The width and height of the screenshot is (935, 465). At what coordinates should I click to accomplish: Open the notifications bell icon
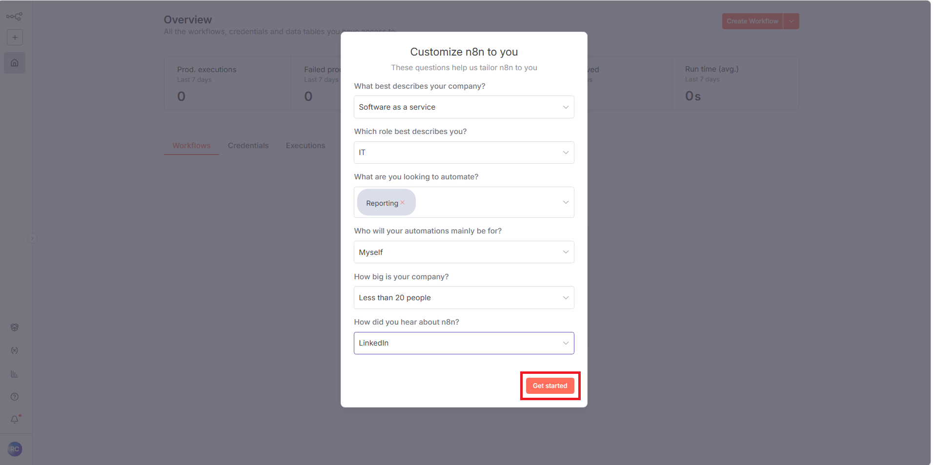[x=15, y=420]
